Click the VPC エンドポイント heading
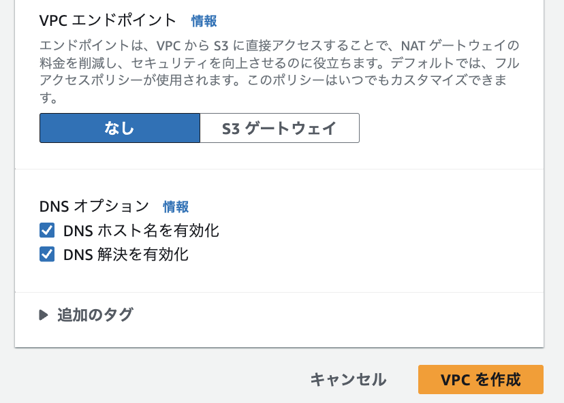 click(x=108, y=20)
